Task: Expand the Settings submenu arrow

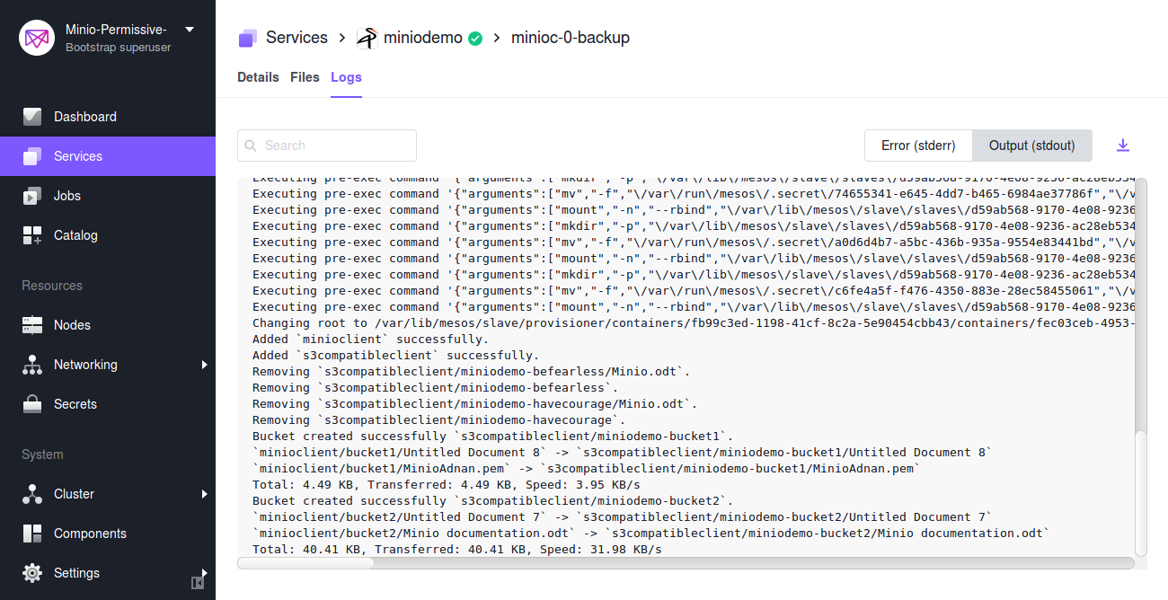Action: pyautogui.click(x=205, y=573)
